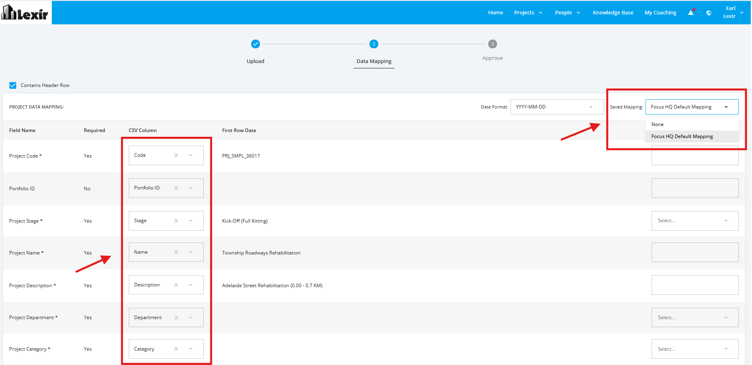Click the Project Description default value field
This screenshot has height=365, width=752.
pos(695,285)
